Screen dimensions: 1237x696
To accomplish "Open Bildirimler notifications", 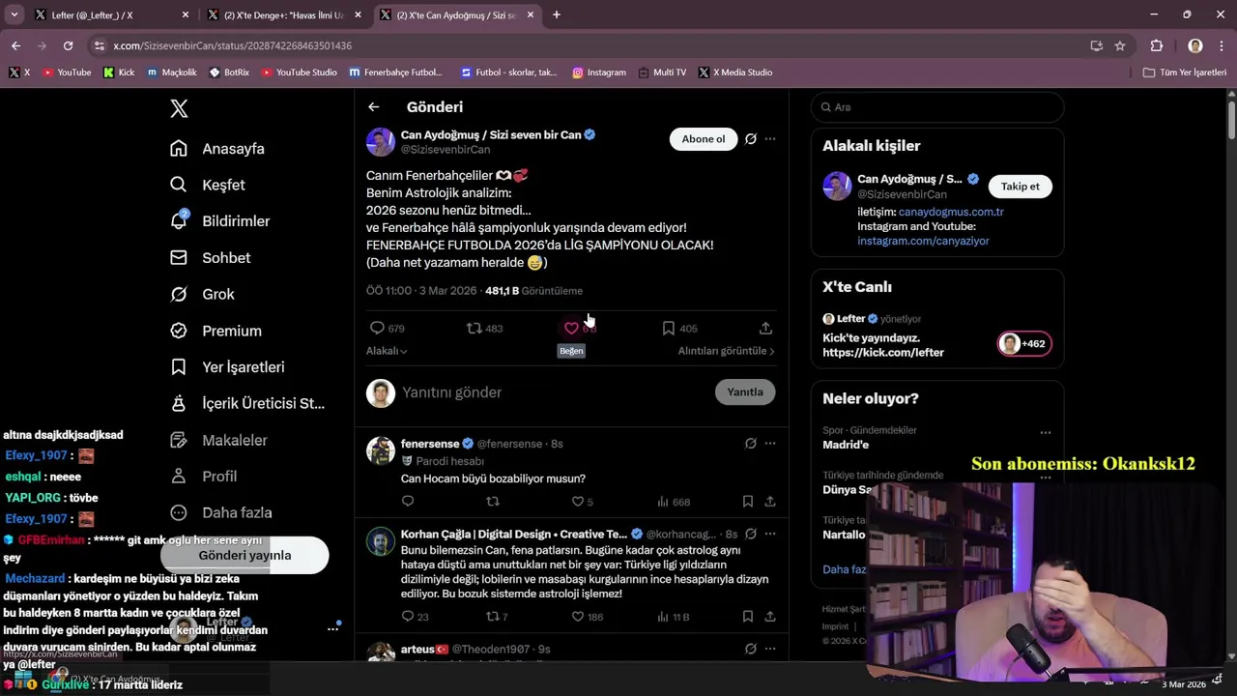I will (220, 221).
